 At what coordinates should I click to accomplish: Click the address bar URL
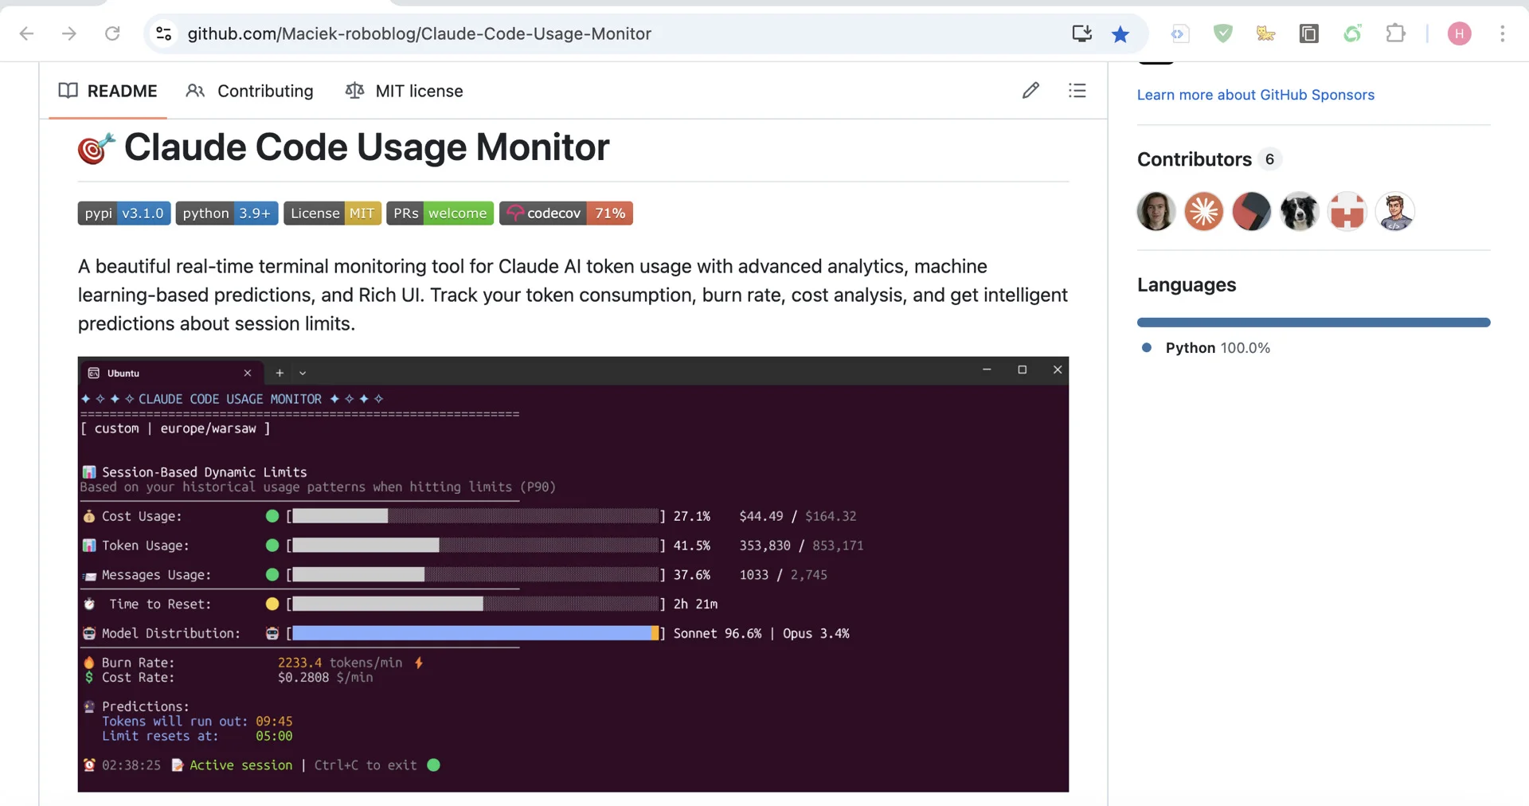[419, 33]
